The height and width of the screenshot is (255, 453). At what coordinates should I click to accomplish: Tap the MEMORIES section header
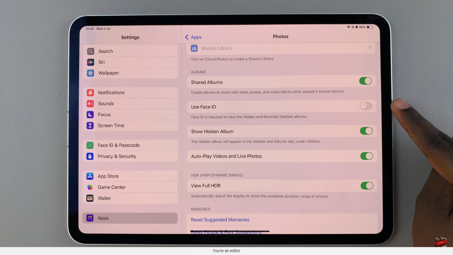pos(200,209)
